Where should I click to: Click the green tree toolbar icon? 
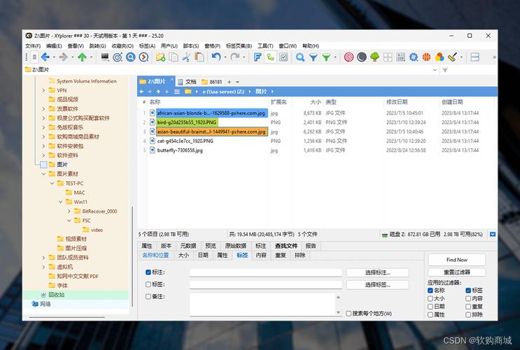[x=374, y=57]
